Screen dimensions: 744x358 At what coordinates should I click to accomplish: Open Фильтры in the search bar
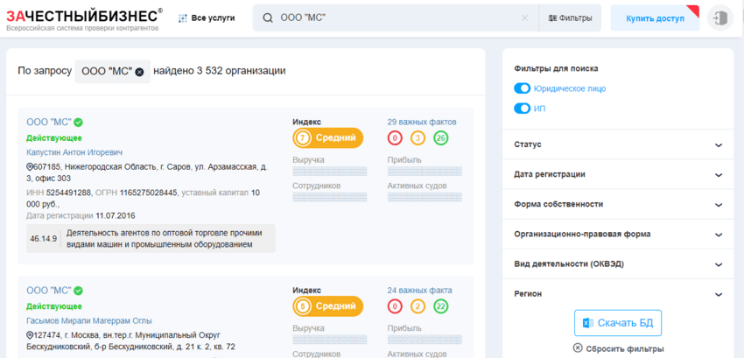point(570,18)
